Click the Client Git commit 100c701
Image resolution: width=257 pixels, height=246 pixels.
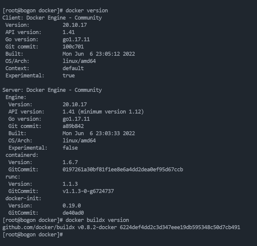click(x=73, y=47)
